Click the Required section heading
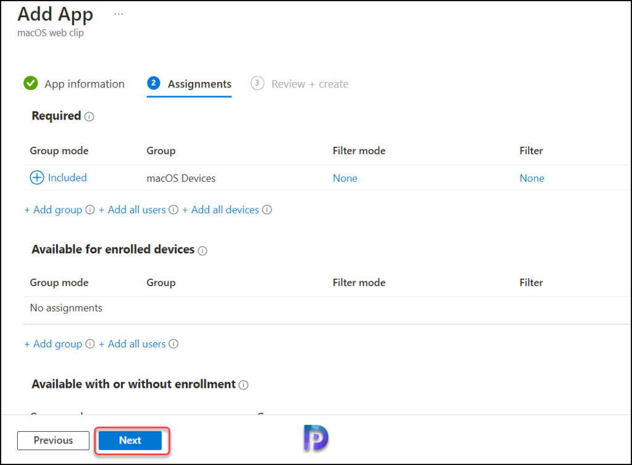The height and width of the screenshot is (465, 632). 56,115
